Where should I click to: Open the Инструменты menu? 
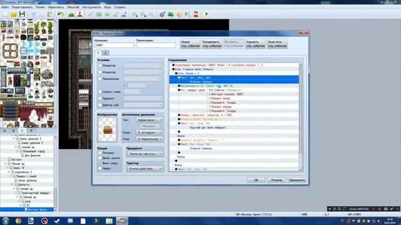tap(91, 7)
